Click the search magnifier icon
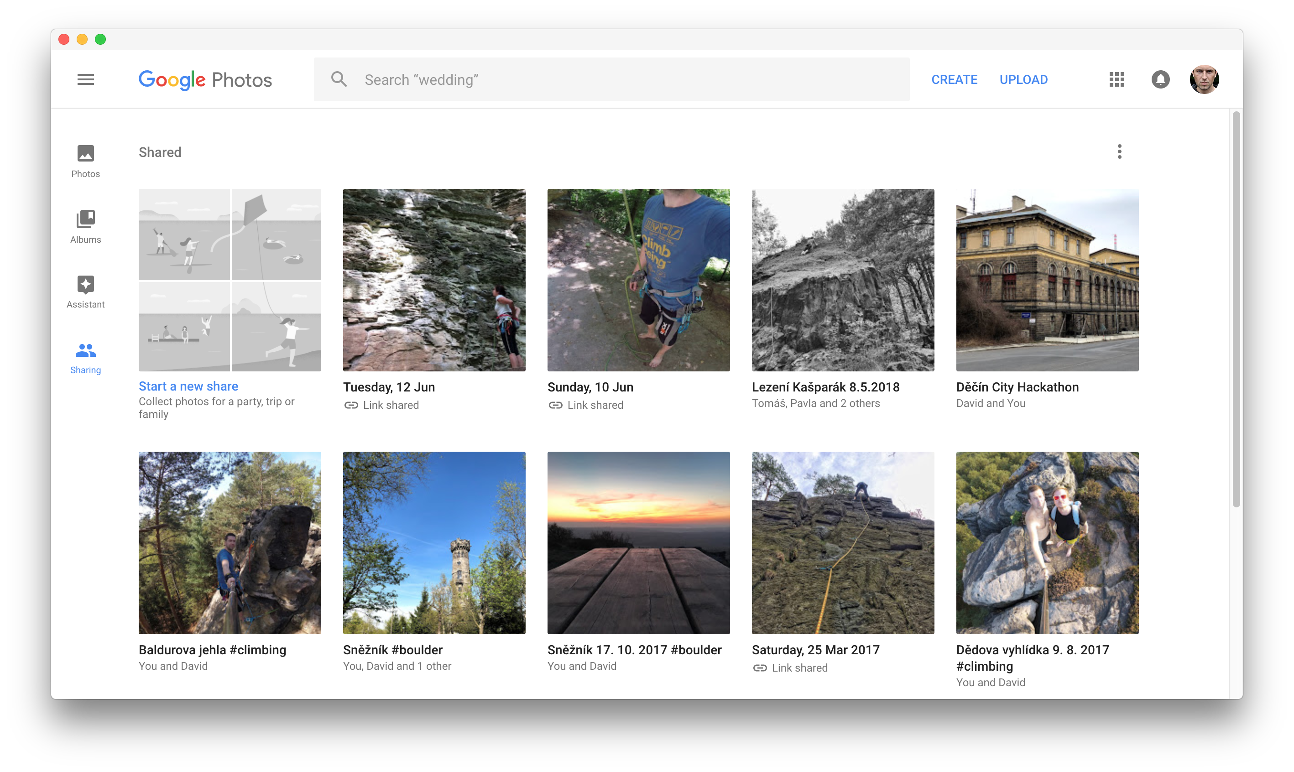This screenshot has height=772, width=1294. point(339,79)
